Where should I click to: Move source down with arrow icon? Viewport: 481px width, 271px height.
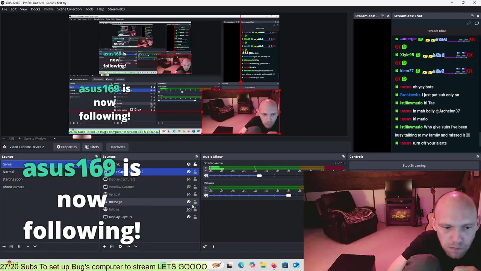pyautogui.click(x=136, y=247)
